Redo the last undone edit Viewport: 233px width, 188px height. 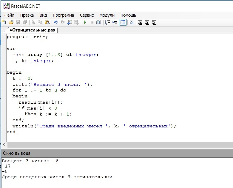click(x=63, y=23)
